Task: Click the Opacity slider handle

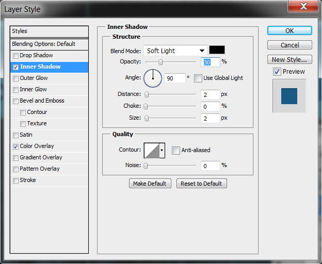Action: coord(160,62)
